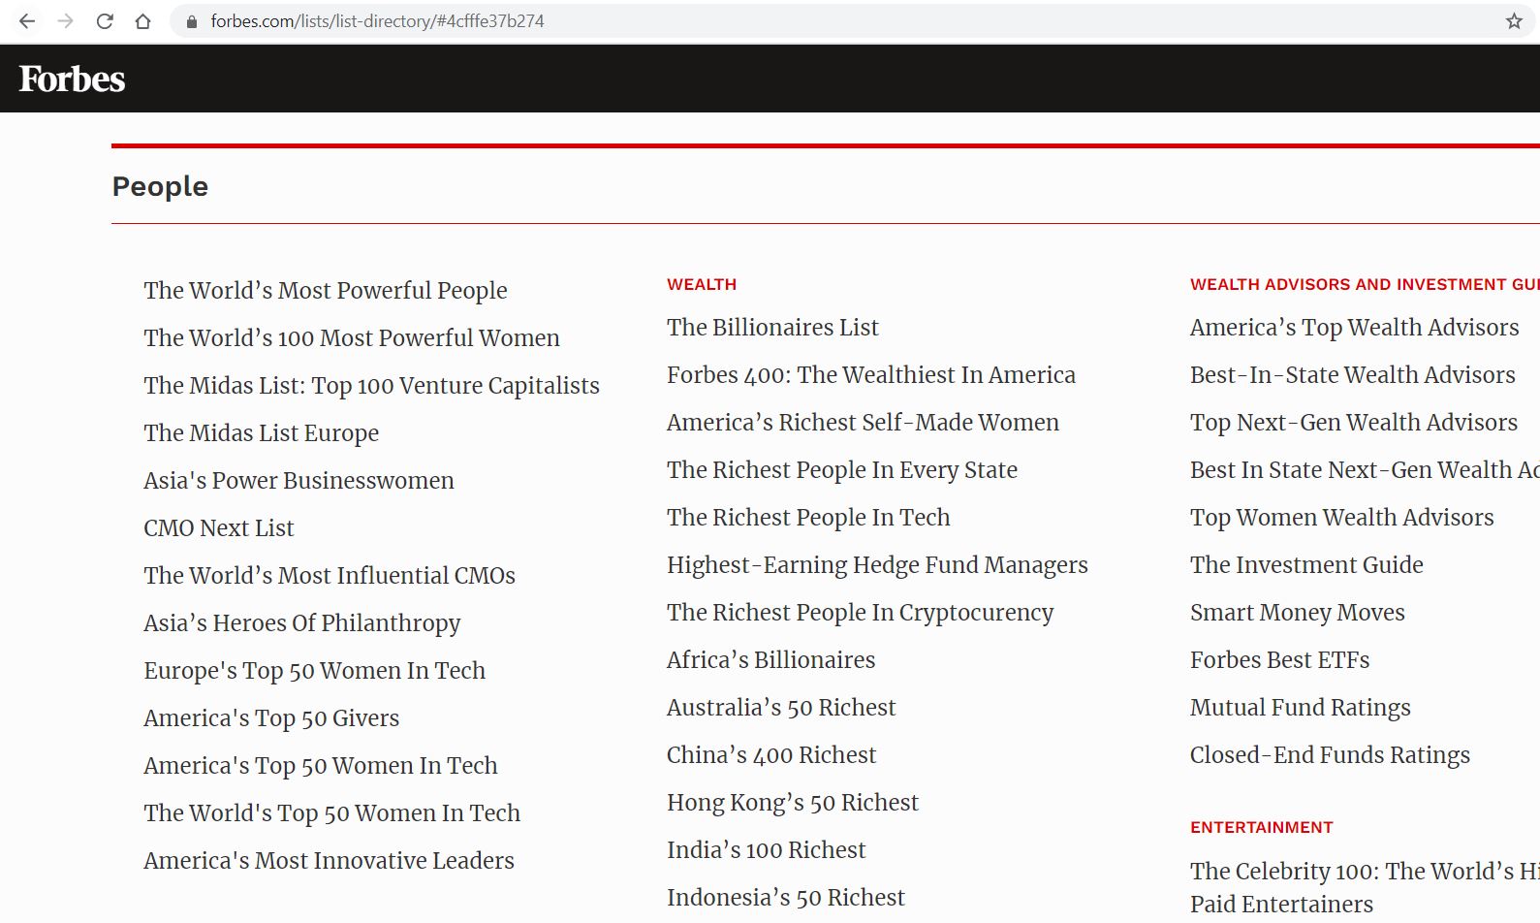
Task: Open Forbes Best ETFs
Action: pos(1280,660)
